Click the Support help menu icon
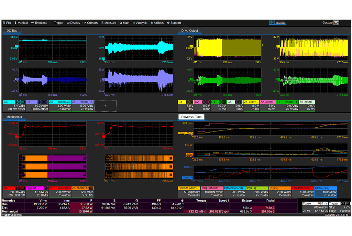352x236 pixels. pos(168,23)
